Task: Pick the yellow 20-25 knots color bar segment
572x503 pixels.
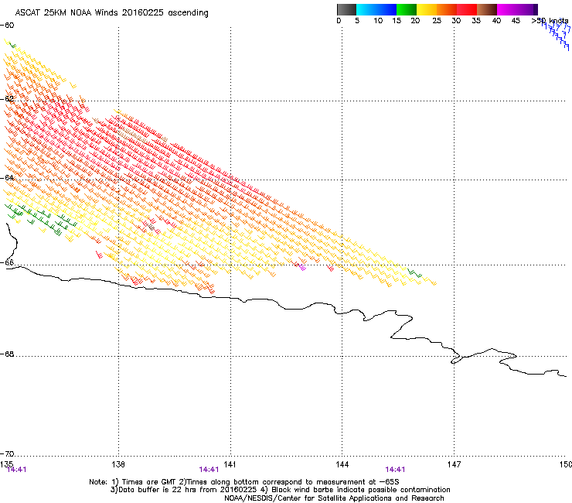Action: tap(427, 9)
